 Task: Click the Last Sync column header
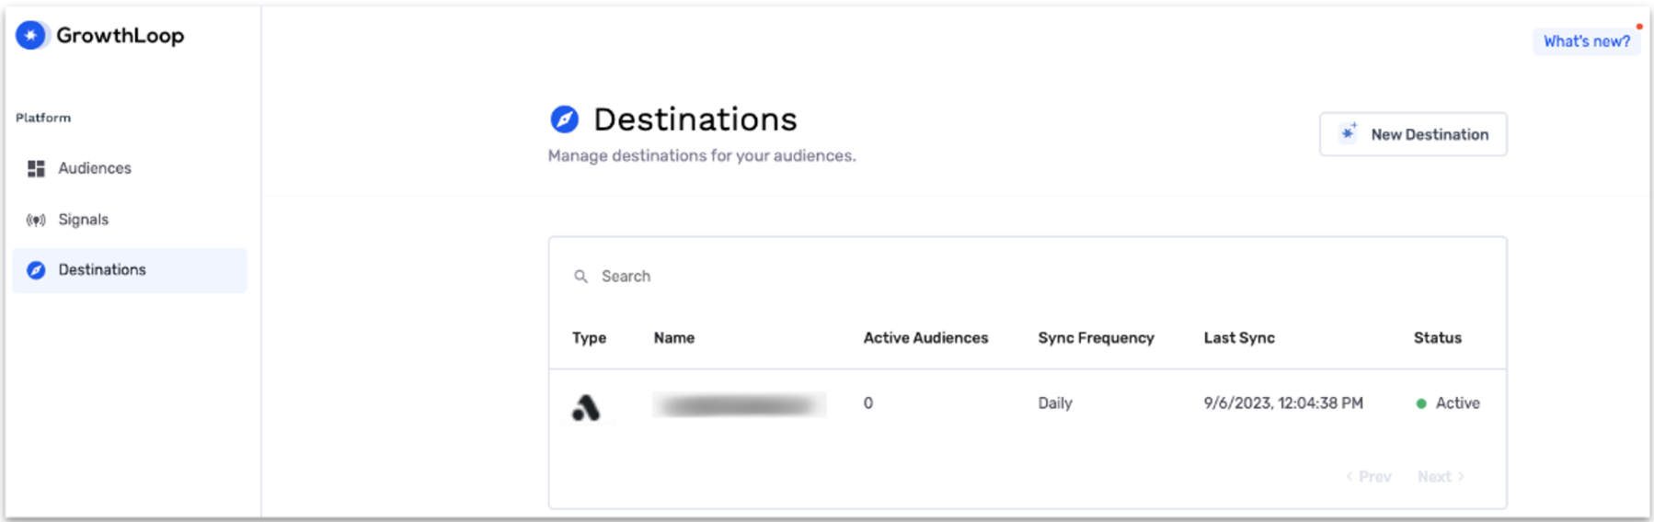tap(1239, 338)
